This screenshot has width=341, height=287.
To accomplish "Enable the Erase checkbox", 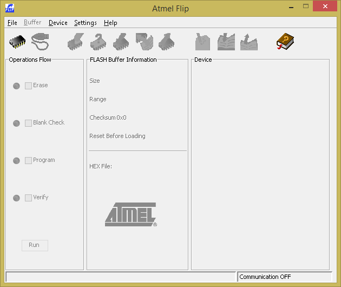I will click(x=29, y=86).
